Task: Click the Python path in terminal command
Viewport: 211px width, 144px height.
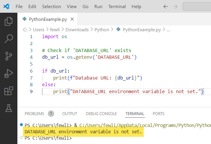Action: pyautogui.click(x=145, y=125)
